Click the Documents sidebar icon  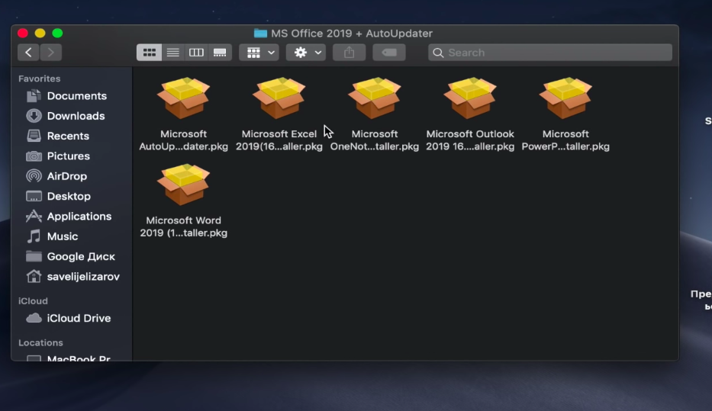click(34, 96)
